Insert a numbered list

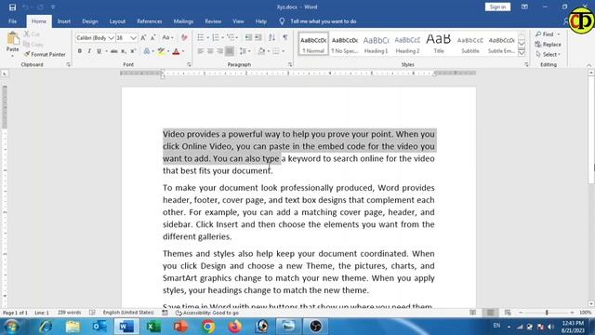(x=215, y=37)
